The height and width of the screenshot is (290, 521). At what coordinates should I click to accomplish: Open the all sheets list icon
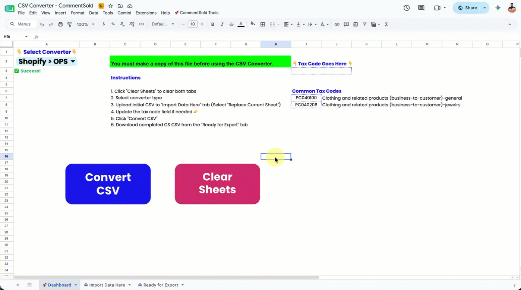pos(29,285)
